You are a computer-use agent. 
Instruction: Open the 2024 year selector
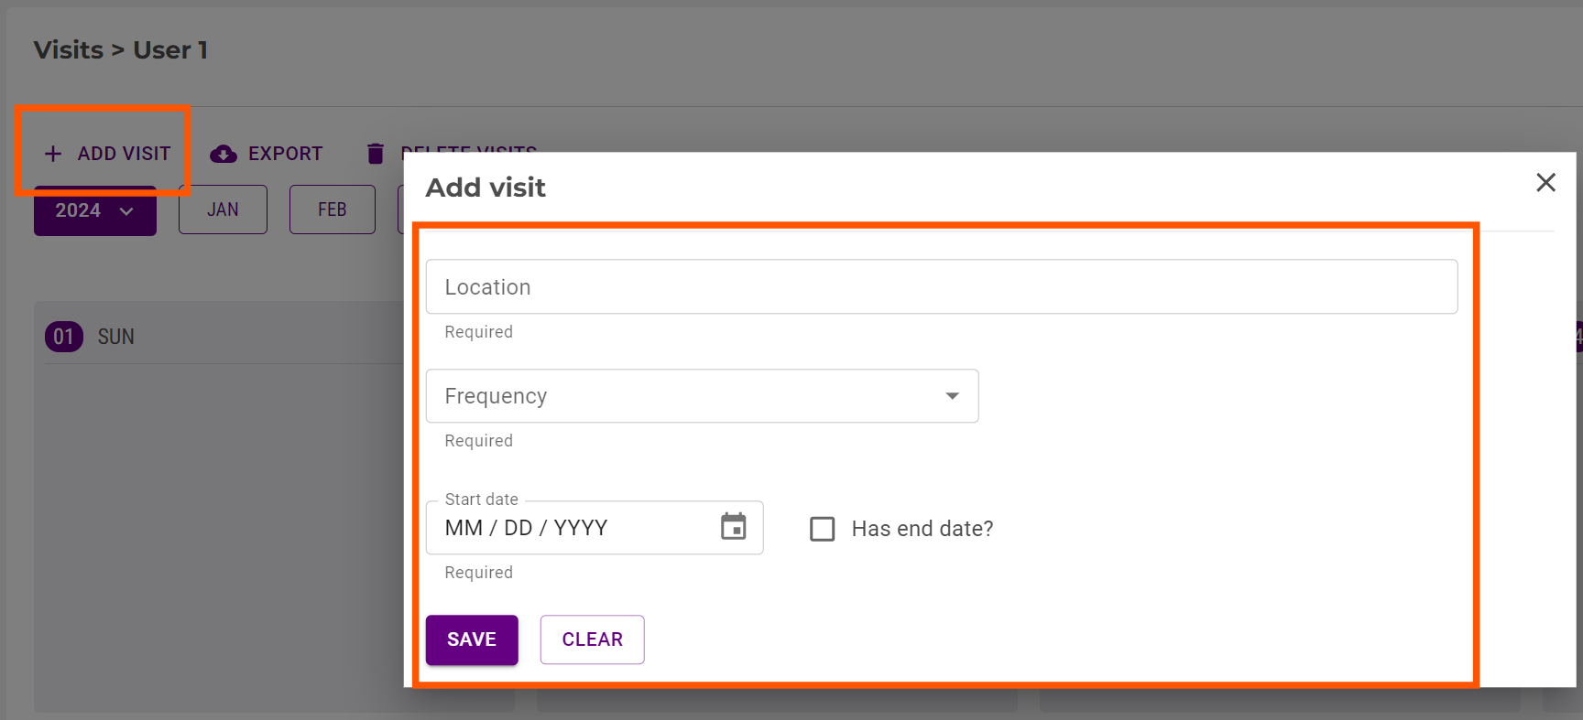click(94, 210)
